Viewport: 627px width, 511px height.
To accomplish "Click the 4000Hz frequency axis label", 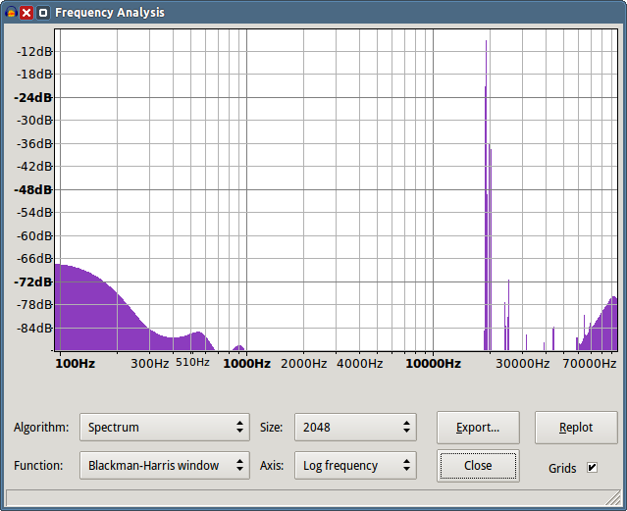I will coord(360,364).
